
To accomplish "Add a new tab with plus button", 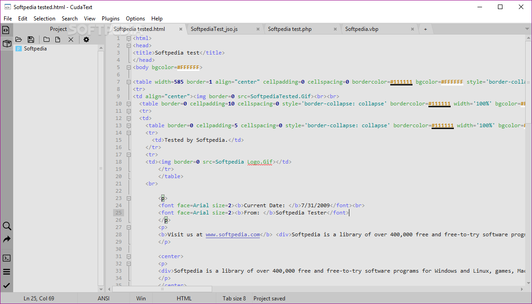I will click(x=426, y=29).
